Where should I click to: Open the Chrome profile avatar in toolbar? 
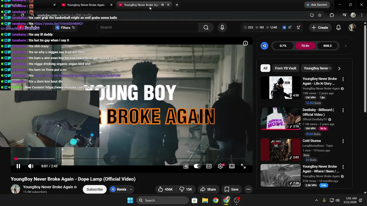[x=353, y=15]
